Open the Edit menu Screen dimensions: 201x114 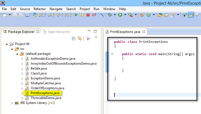(x=13, y=9)
